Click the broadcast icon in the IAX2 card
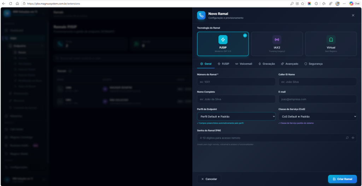The width and height of the screenshot is (362, 186). click(x=277, y=40)
